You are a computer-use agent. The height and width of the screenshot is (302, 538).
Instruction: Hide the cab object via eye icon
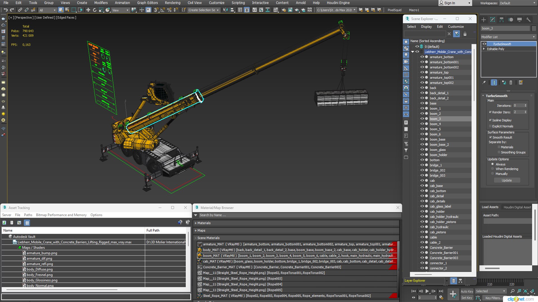tap(422, 180)
